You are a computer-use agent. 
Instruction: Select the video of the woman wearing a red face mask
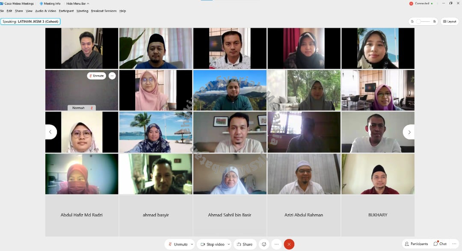point(82,174)
